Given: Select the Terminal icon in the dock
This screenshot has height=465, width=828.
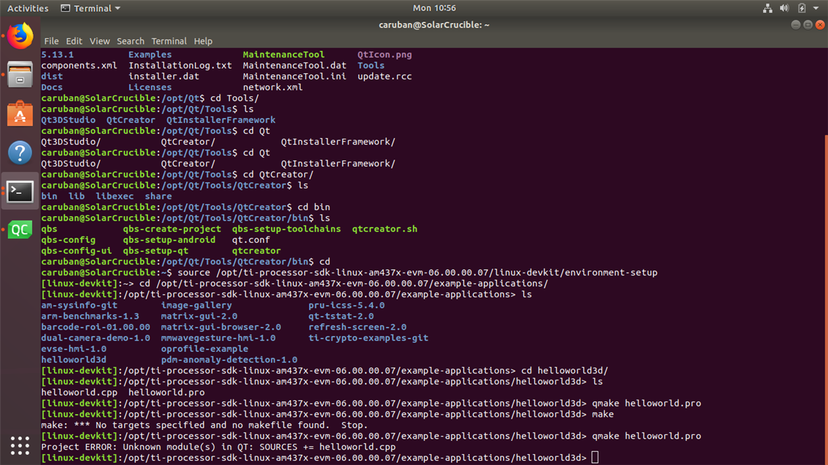Looking at the screenshot, I should (20, 192).
